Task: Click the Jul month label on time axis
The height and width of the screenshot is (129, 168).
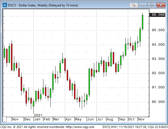Action: click(100, 119)
